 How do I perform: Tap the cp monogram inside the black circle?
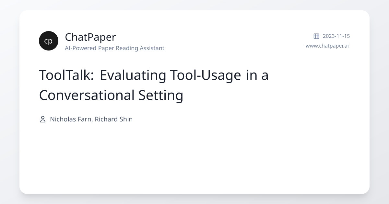point(49,41)
